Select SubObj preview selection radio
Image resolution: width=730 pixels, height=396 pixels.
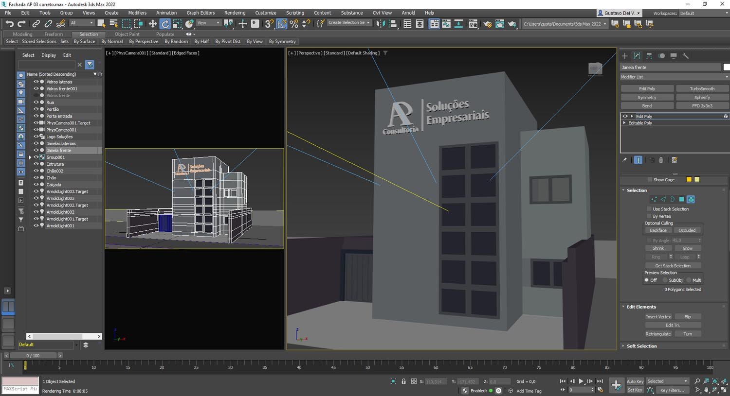point(665,280)
